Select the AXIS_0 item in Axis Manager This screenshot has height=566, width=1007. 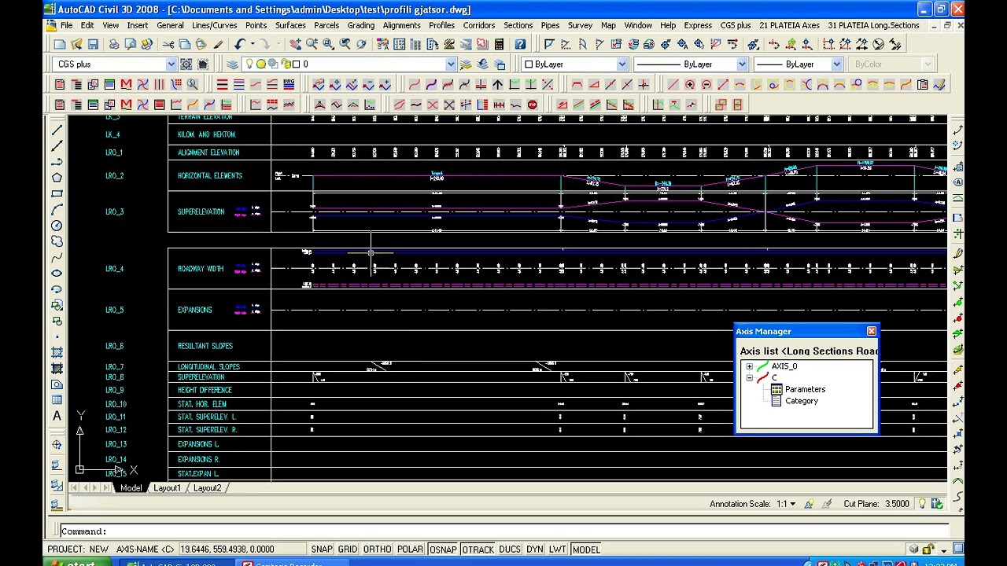coord(784,366)
